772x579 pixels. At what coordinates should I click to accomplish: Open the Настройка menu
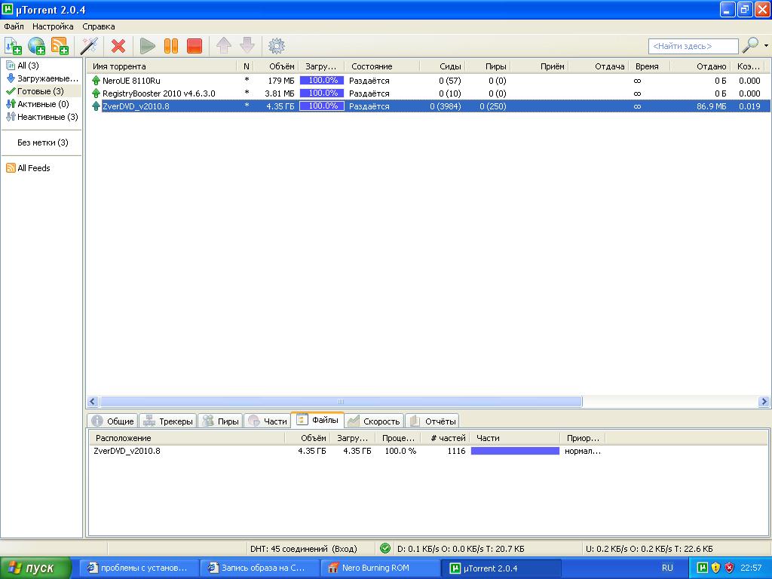click(x=53, y=26)
